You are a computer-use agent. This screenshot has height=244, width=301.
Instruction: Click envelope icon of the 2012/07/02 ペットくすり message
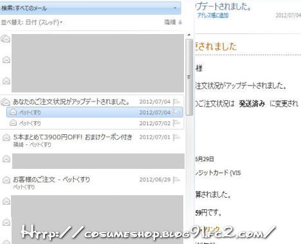click(14, 123)
